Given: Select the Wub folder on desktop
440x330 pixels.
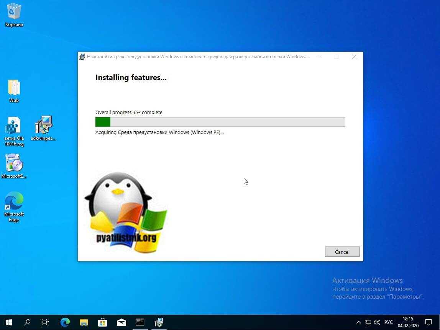Looking at the screenshot, I should coord(14,88).
